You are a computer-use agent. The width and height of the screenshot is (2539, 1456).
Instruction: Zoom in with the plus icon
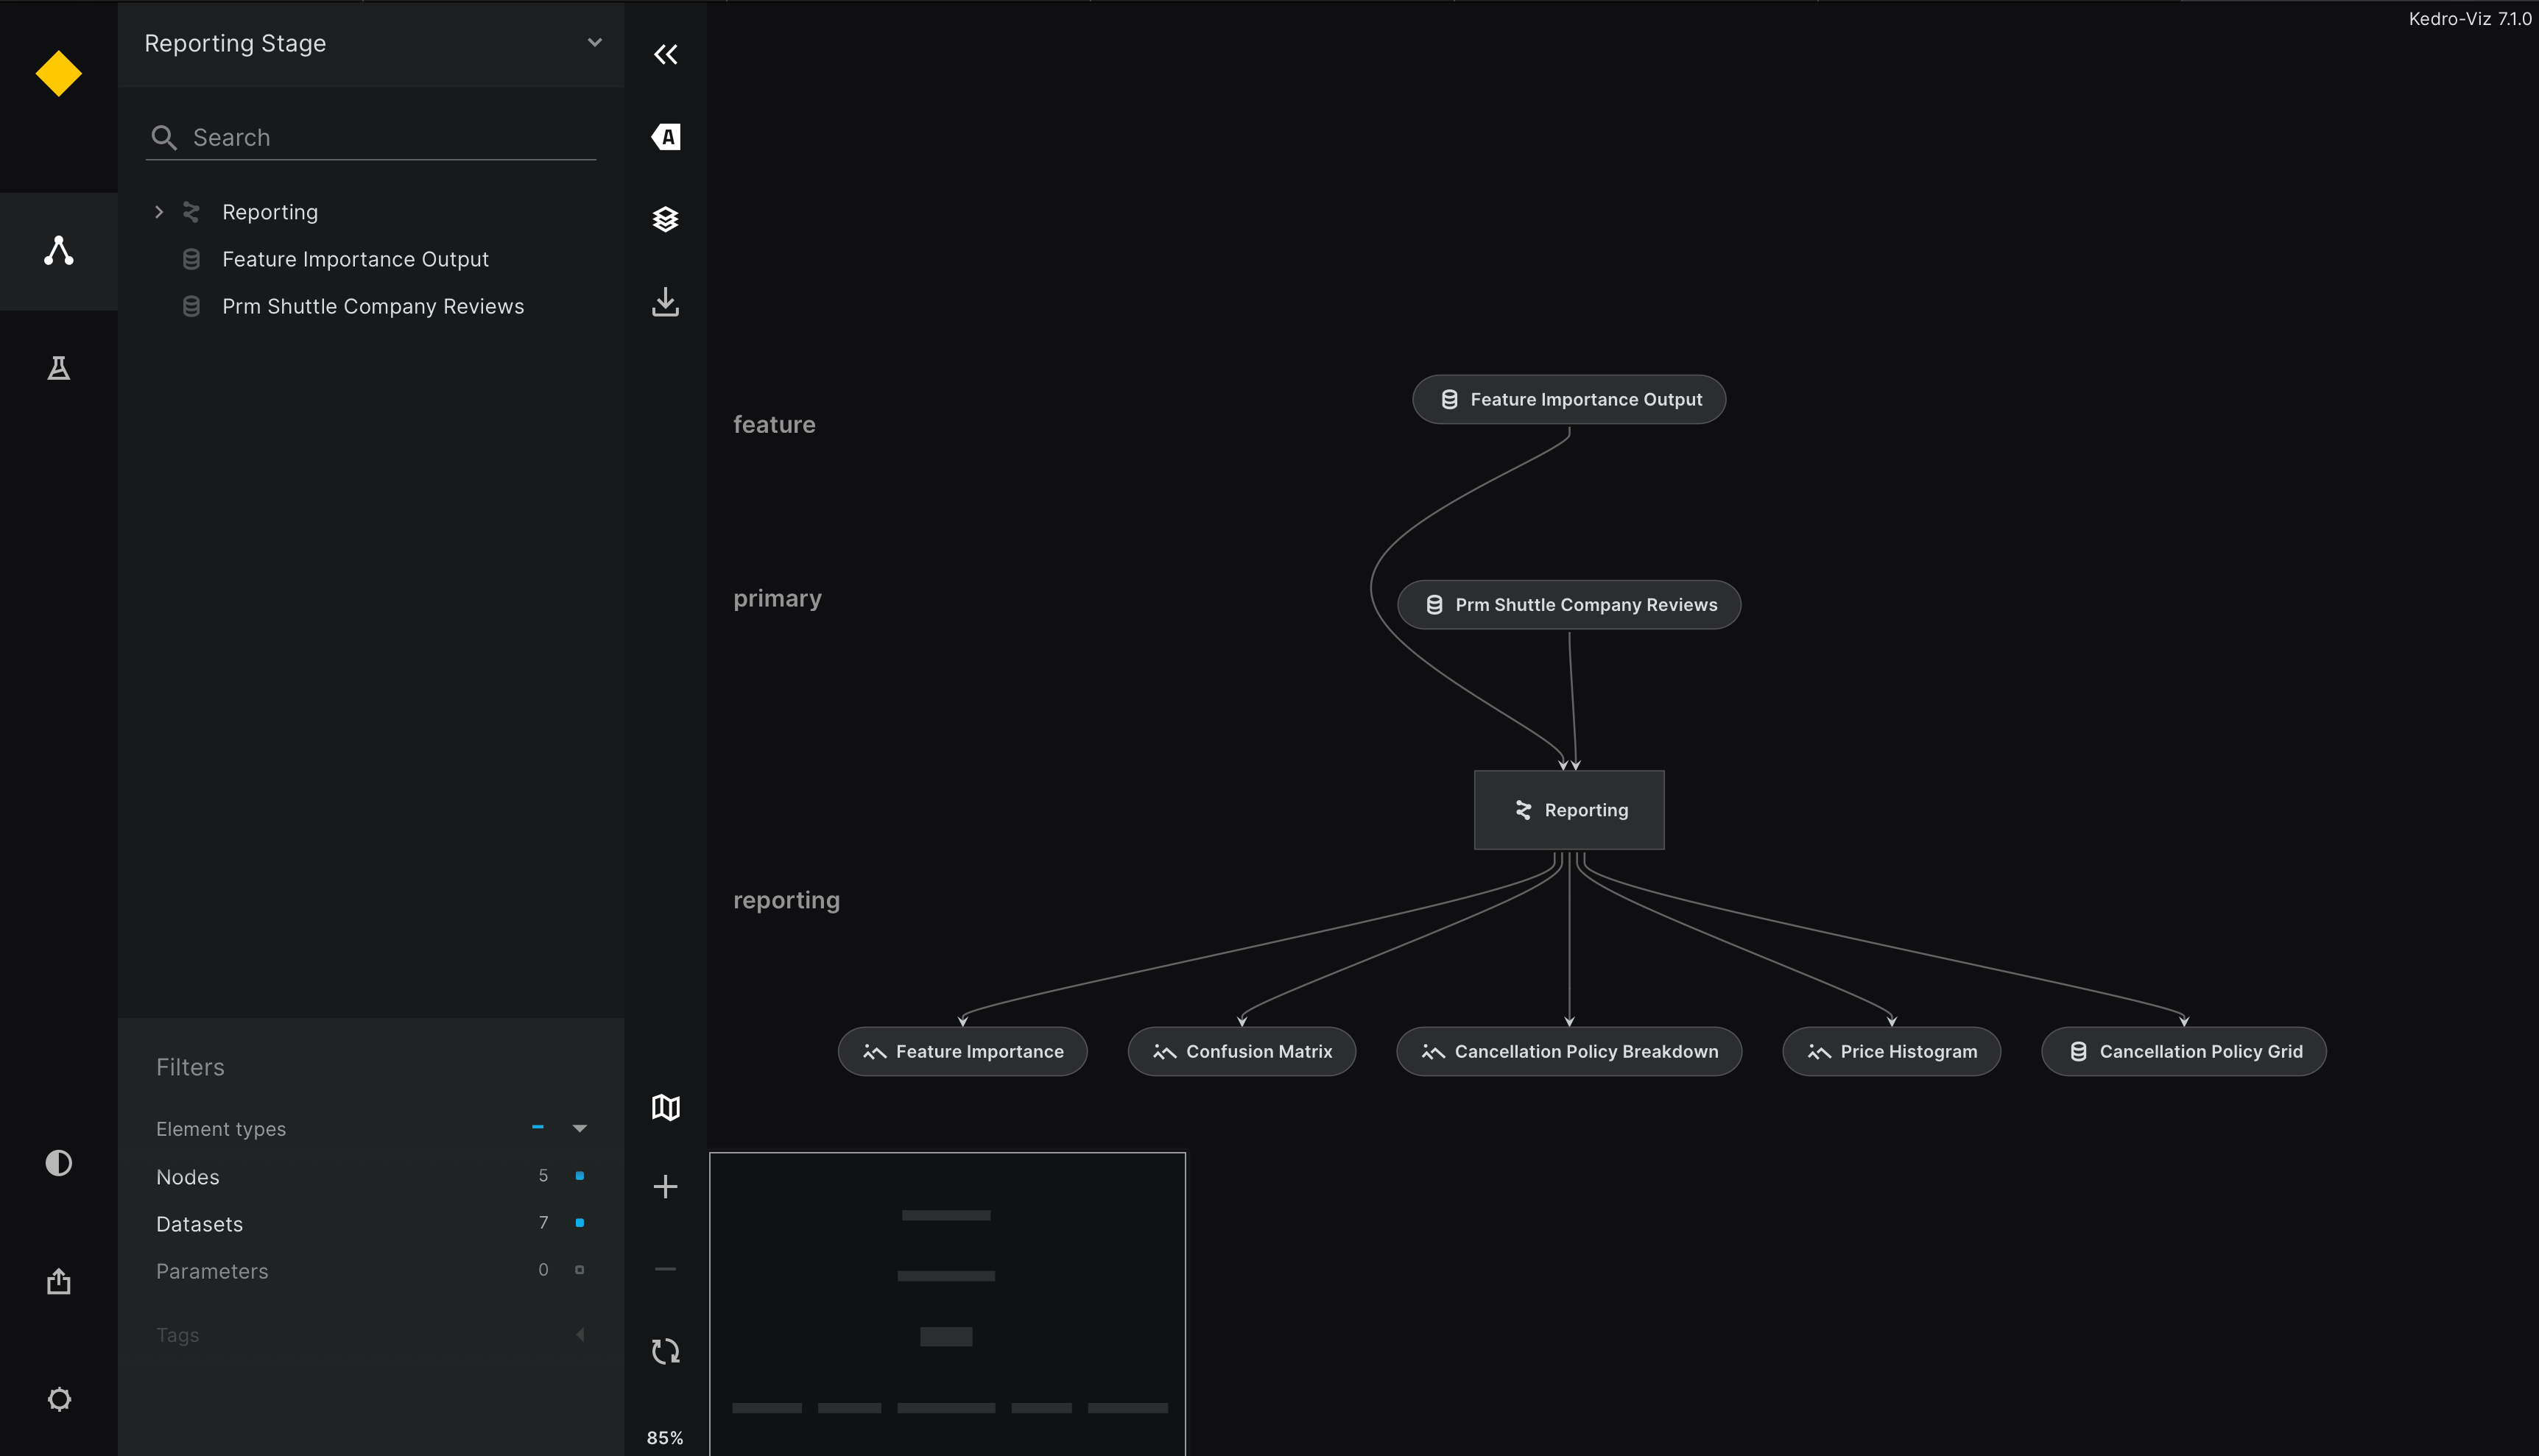click(x=665, y=1187)
